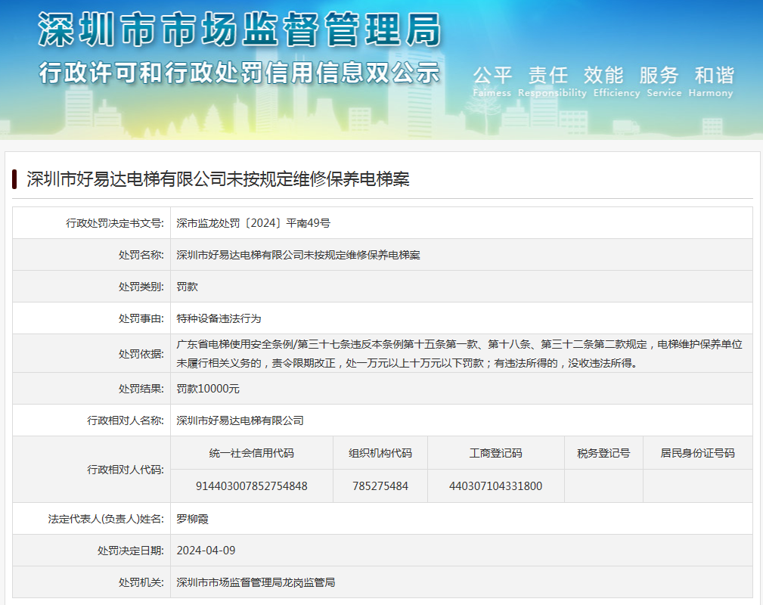Click the 处罚机关 row label

[141, 582]
